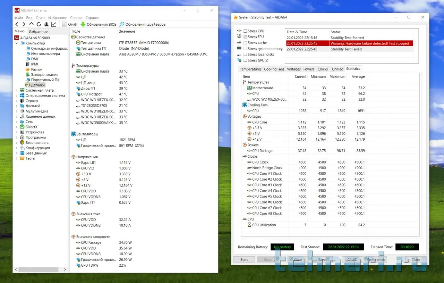Click the Значение column header
The image size is (444, 283).
(127, 32)
